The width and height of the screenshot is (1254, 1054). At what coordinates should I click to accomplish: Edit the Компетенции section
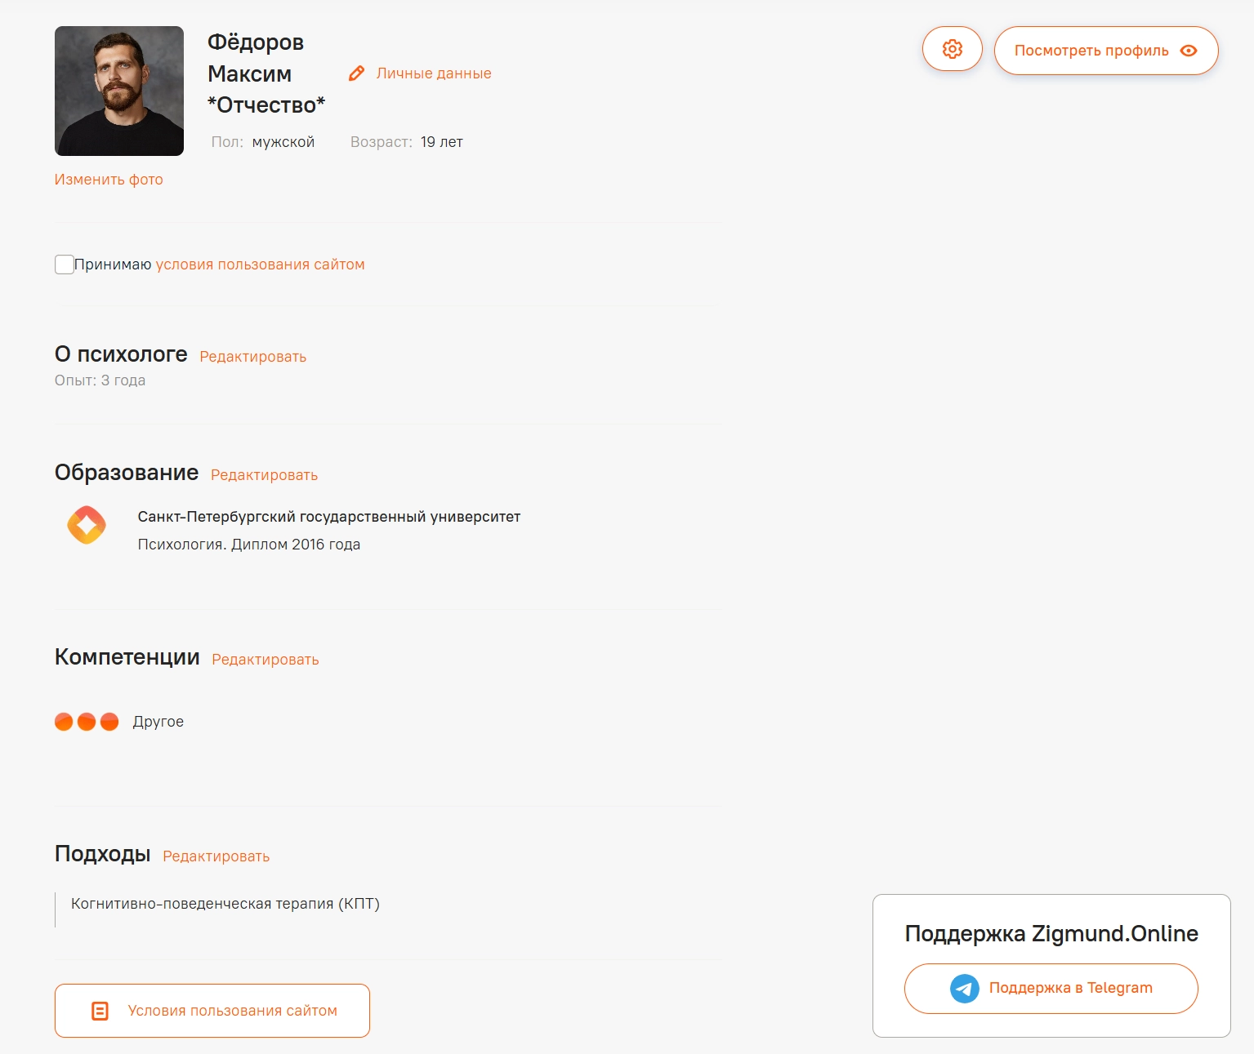(265, 660)
